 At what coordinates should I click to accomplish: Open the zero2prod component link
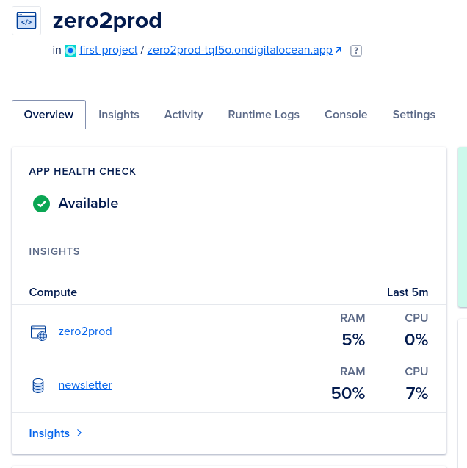pyautogui.click(x=85, y=331)
